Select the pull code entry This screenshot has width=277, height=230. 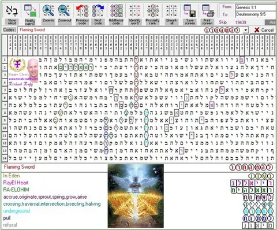[x=7, y=218]
